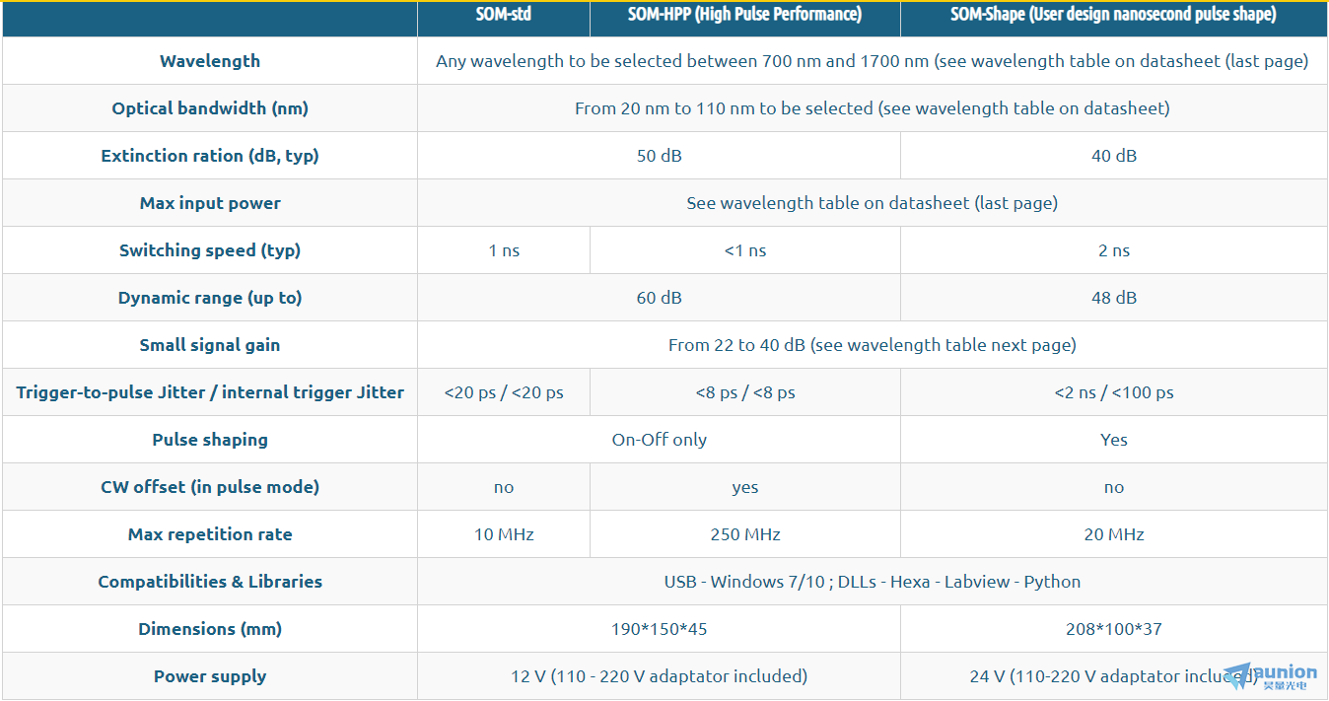This screenshot has width=1329, height=701.
Task: Click the Dimensions (mm) row label
Action: pos(210,629)
